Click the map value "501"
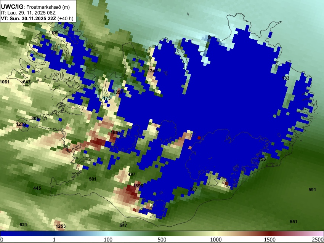The width and height of the screenshot is (324, 243). pos(93,179)
